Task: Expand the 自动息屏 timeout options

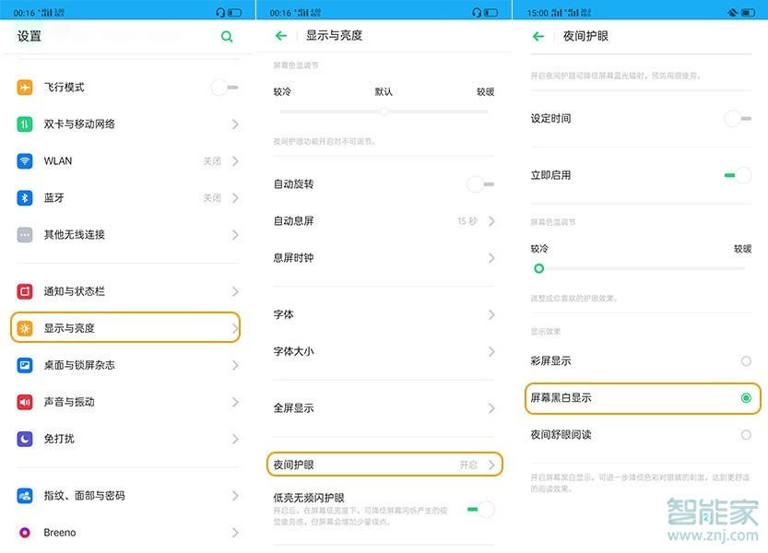Action: [x=490, y=220]
